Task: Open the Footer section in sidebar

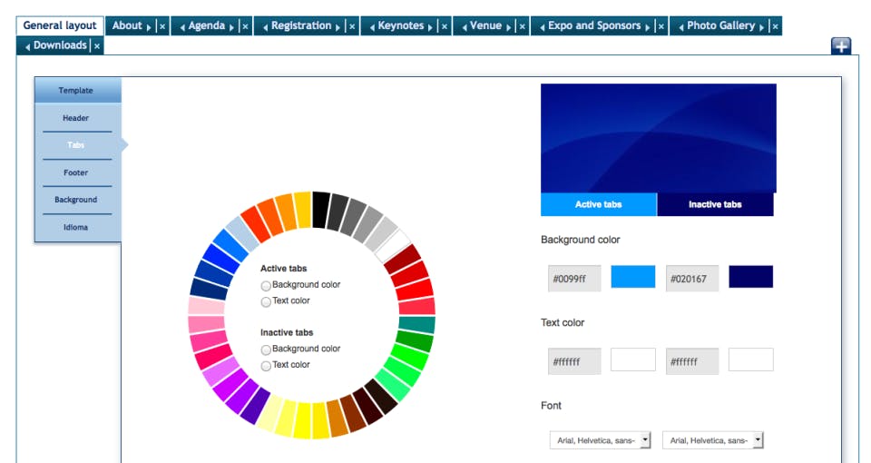Action: pos(75,172)
